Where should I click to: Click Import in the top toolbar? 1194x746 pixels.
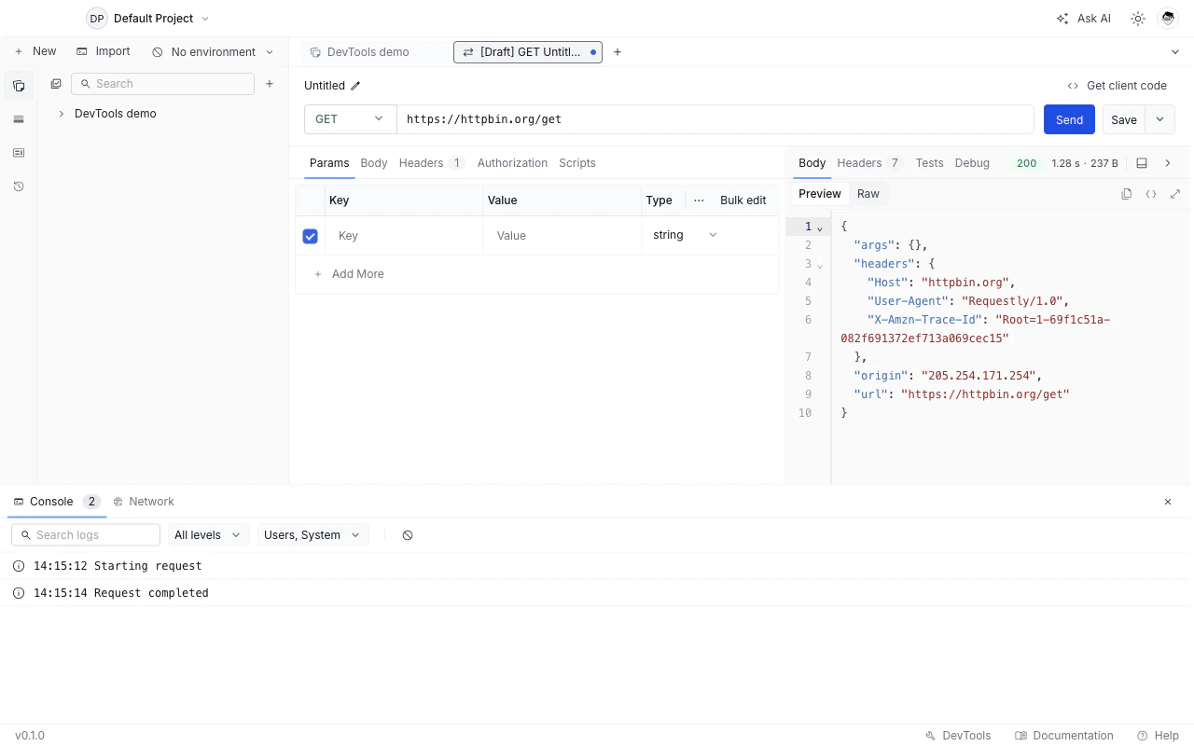(x=104, y=52)
